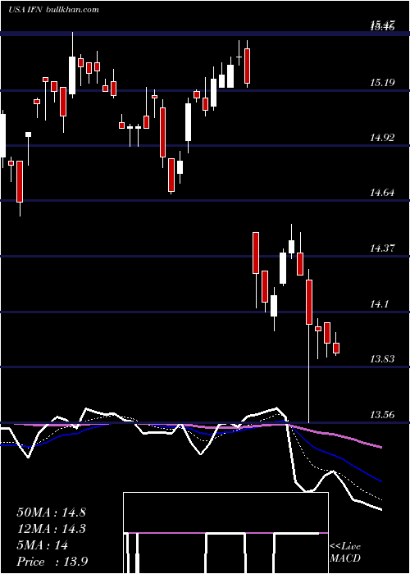Click the 14.92 price axis label
This screenshot has height=574, width=410.
(x=382, y=138)
